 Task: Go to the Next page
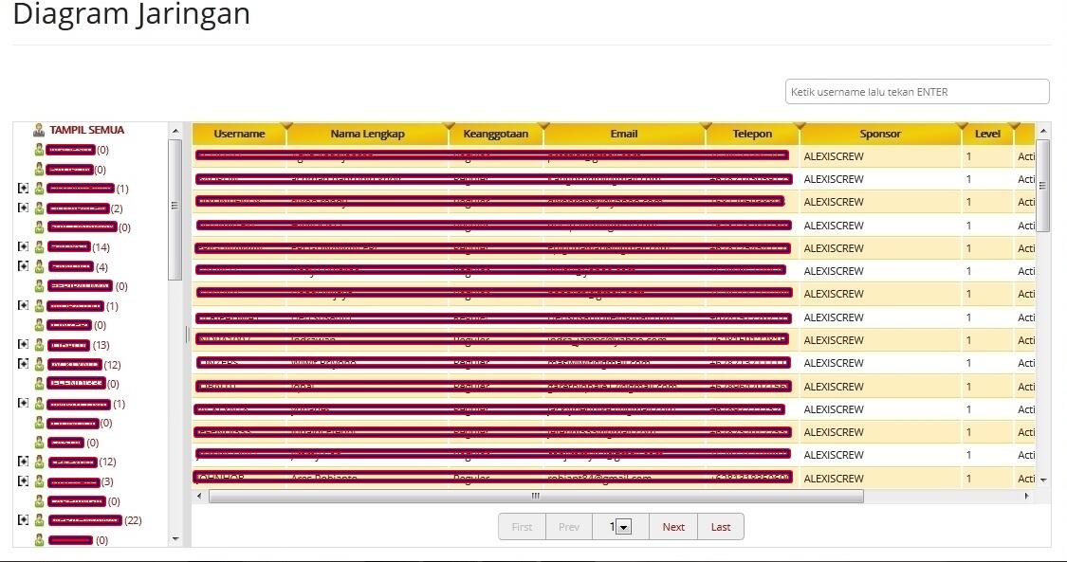673,527
